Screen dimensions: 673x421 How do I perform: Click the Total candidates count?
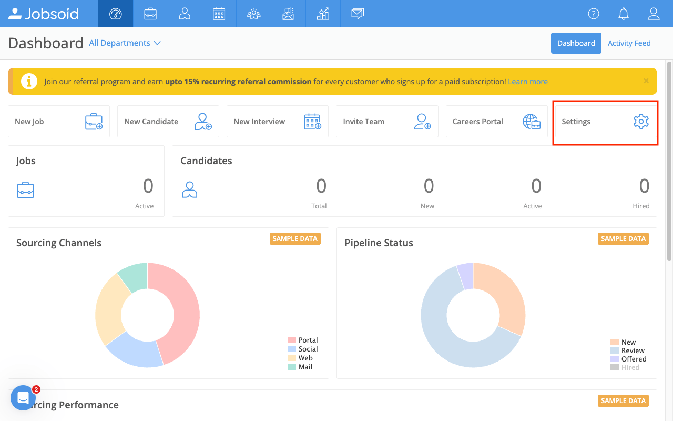321,186
